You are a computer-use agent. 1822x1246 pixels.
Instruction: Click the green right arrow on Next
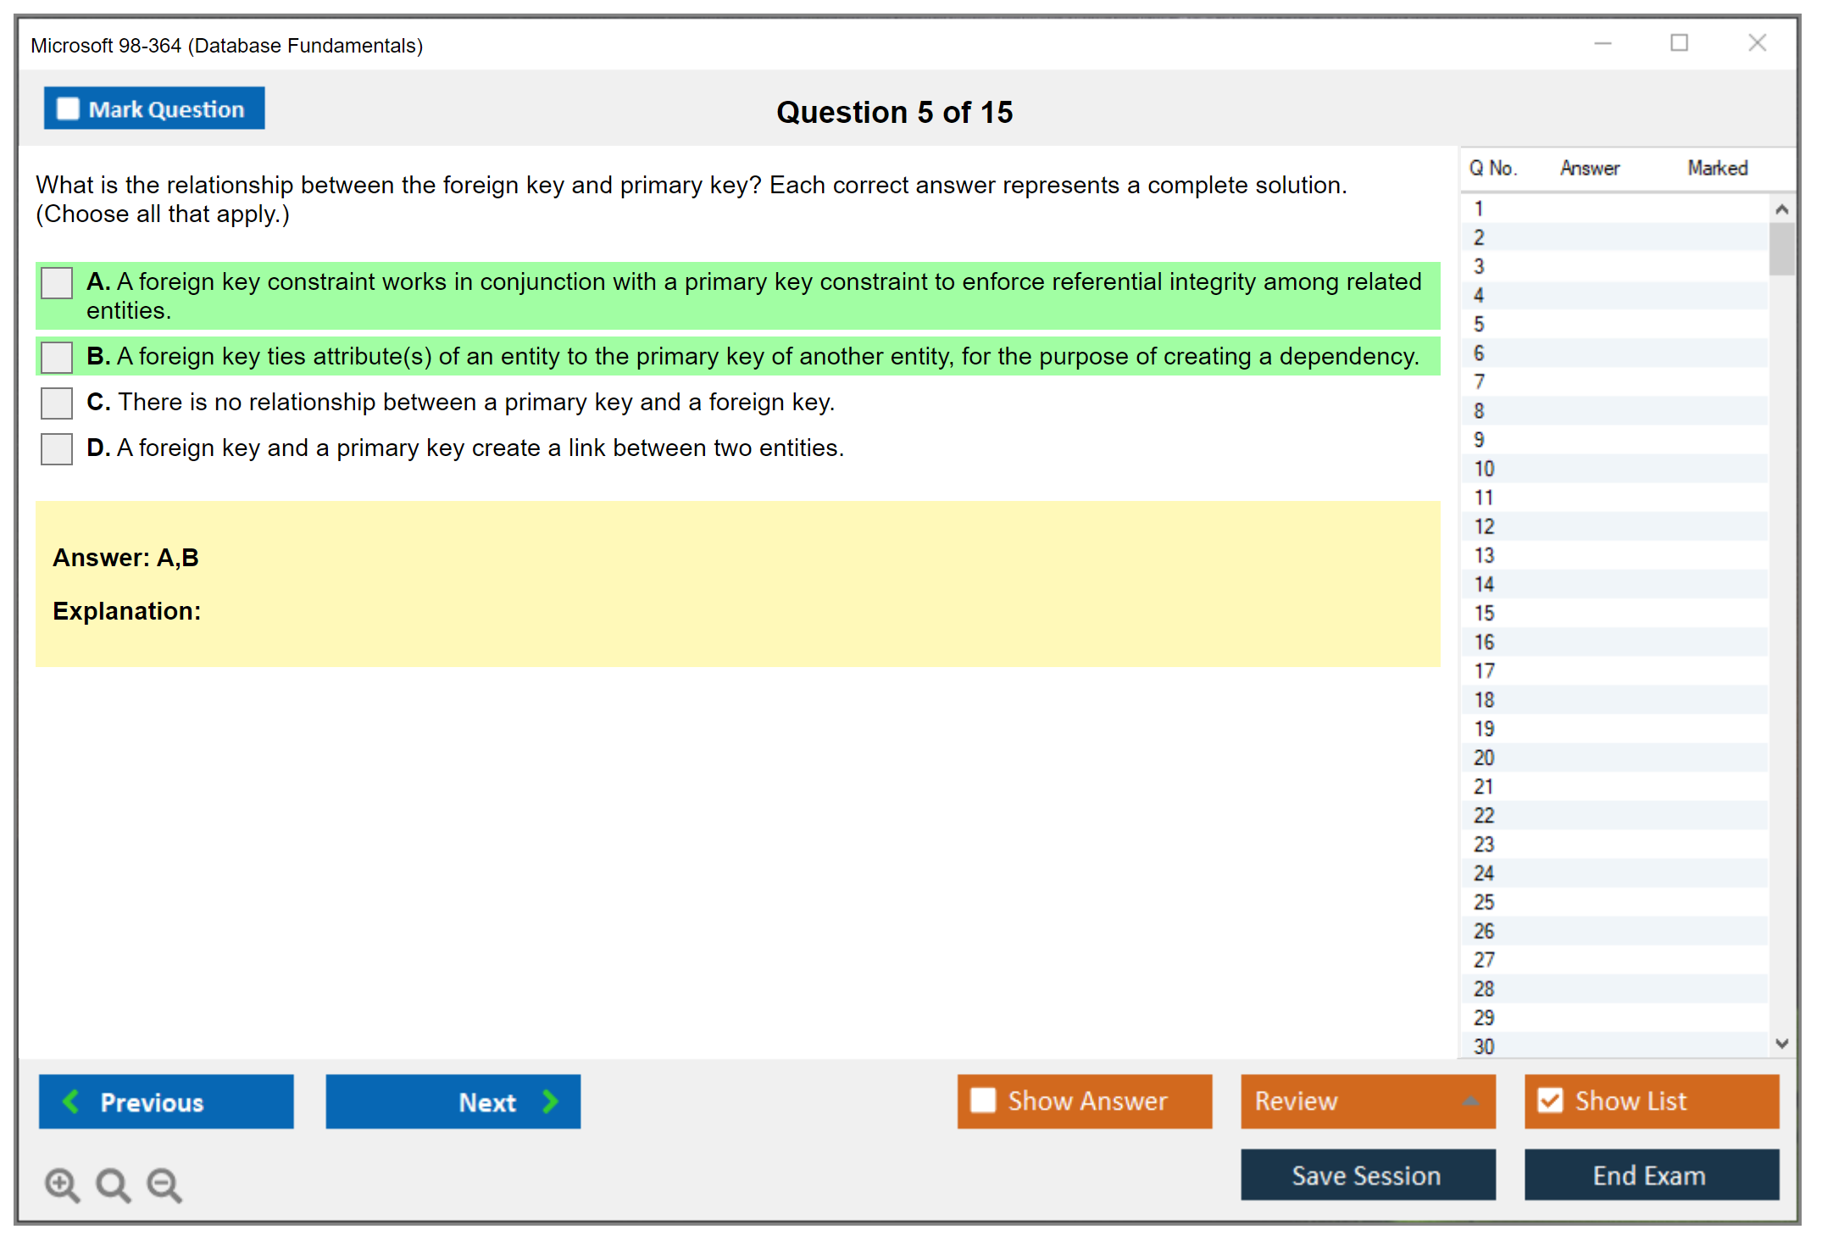coord(550,1101)
